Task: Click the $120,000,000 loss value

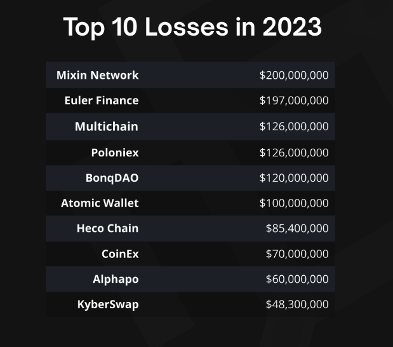Action: (294, 177)
